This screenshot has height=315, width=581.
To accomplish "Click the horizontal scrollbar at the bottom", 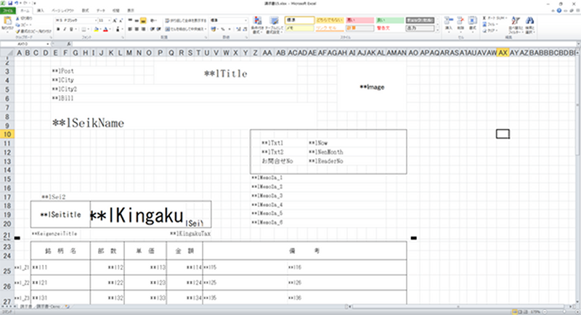I will pyautogui.click(x=458, y=306).
